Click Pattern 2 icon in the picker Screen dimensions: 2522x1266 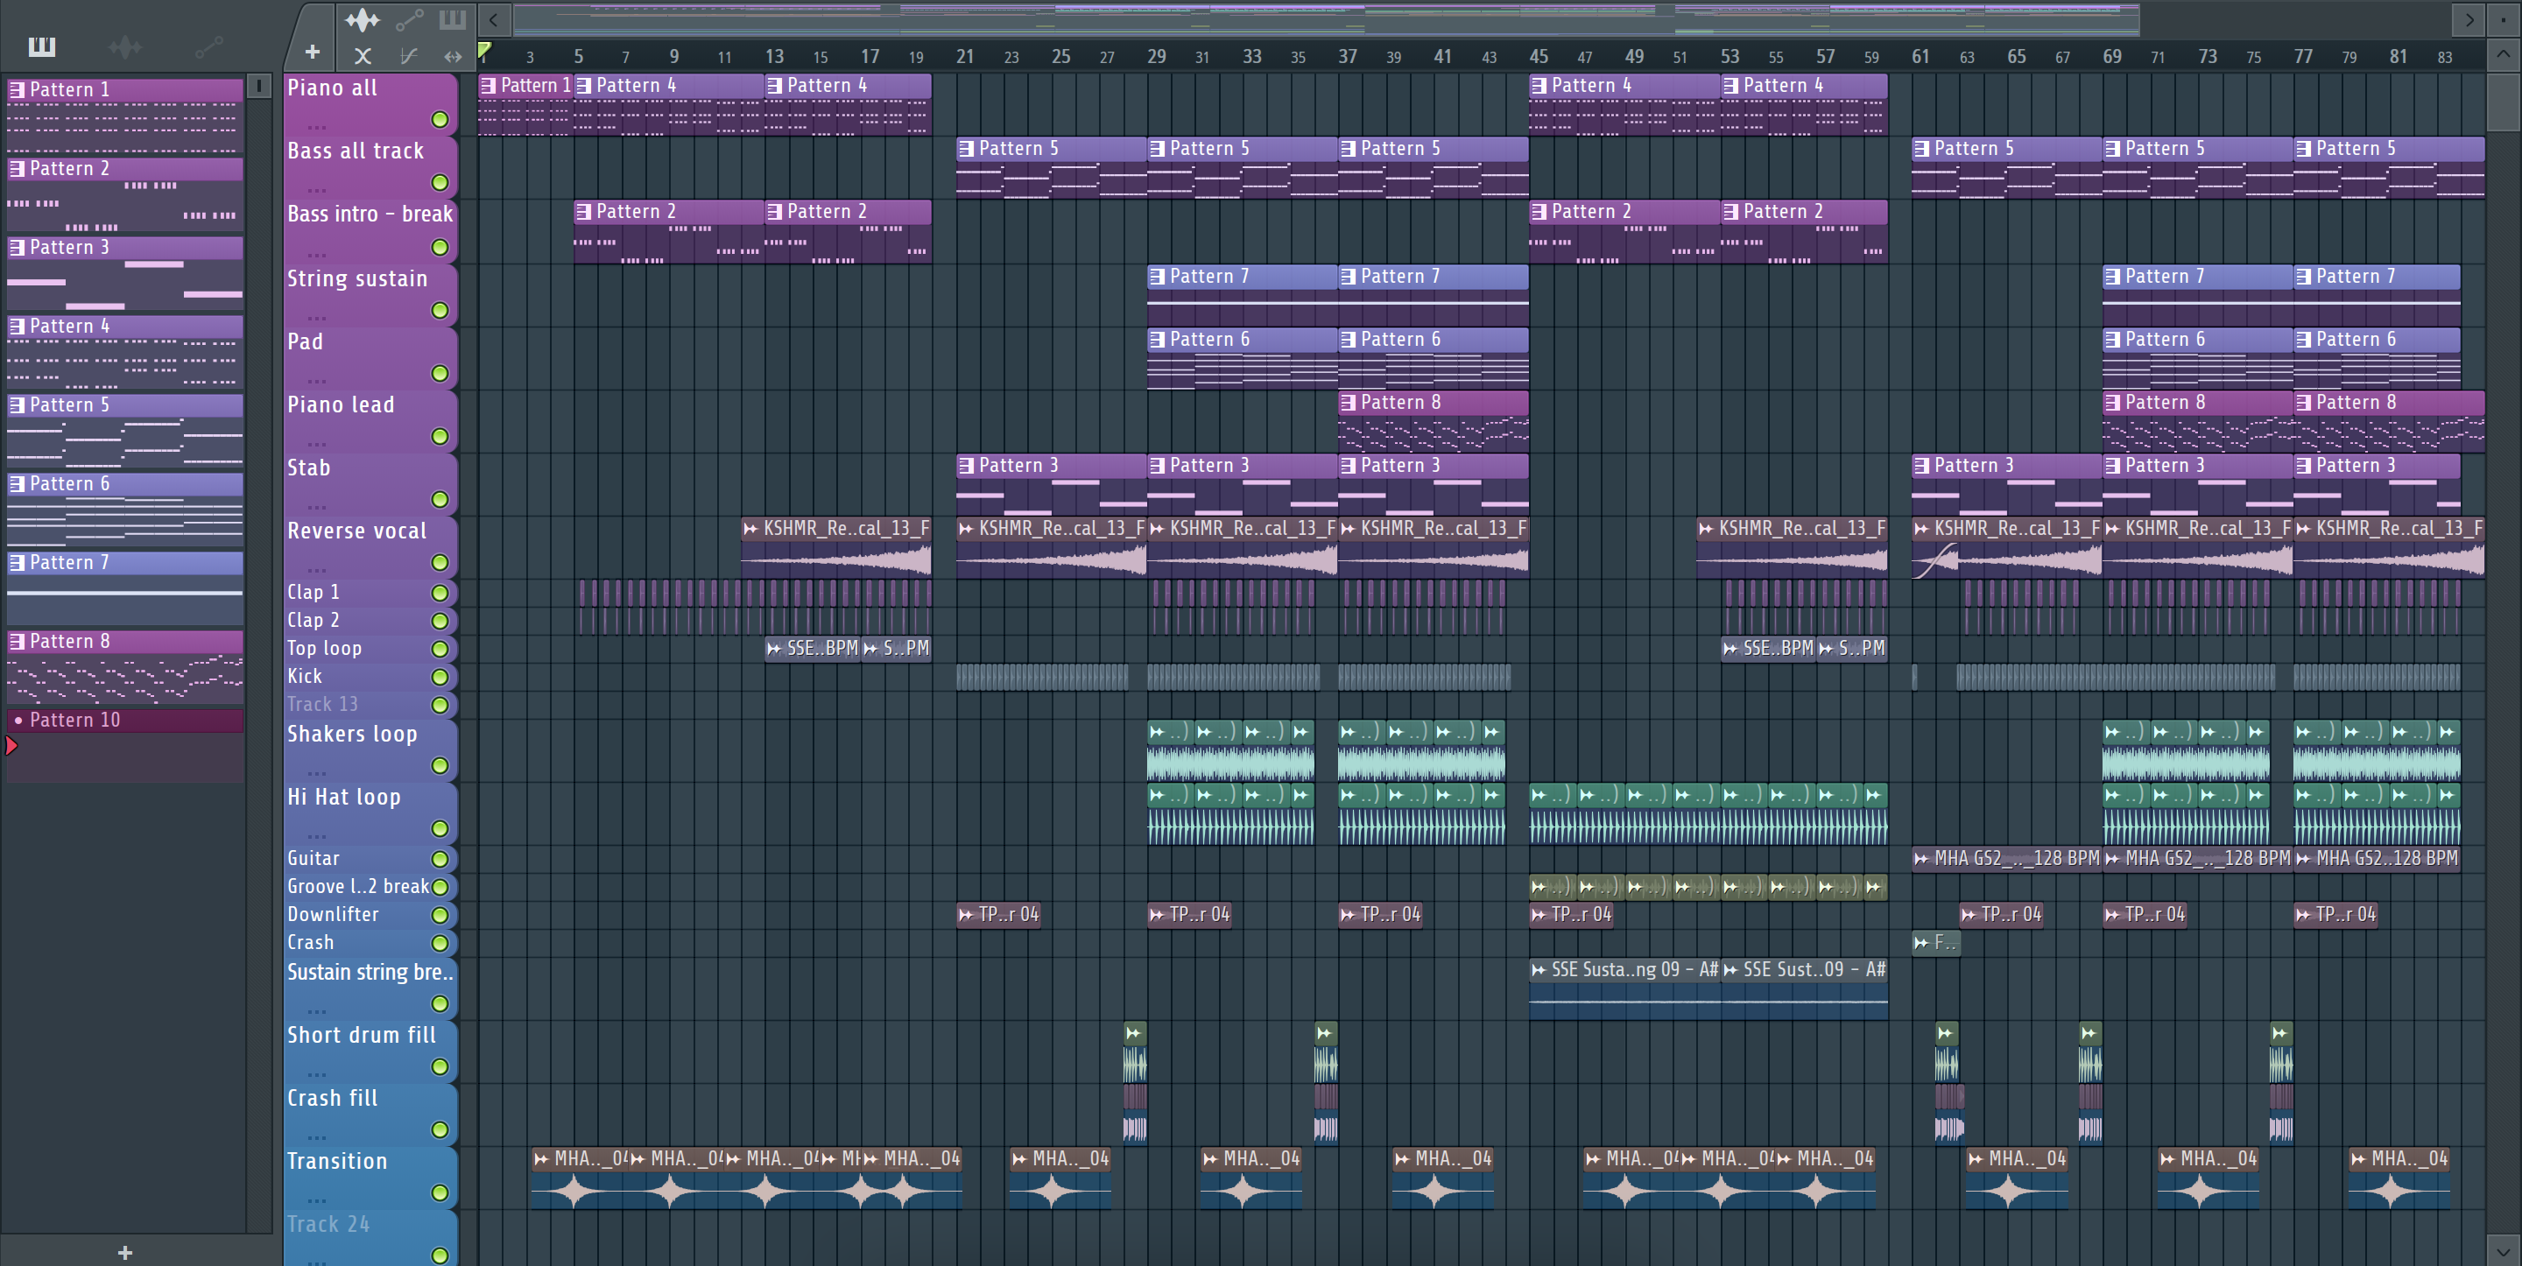pyautogui.click(x=17, y=168)
